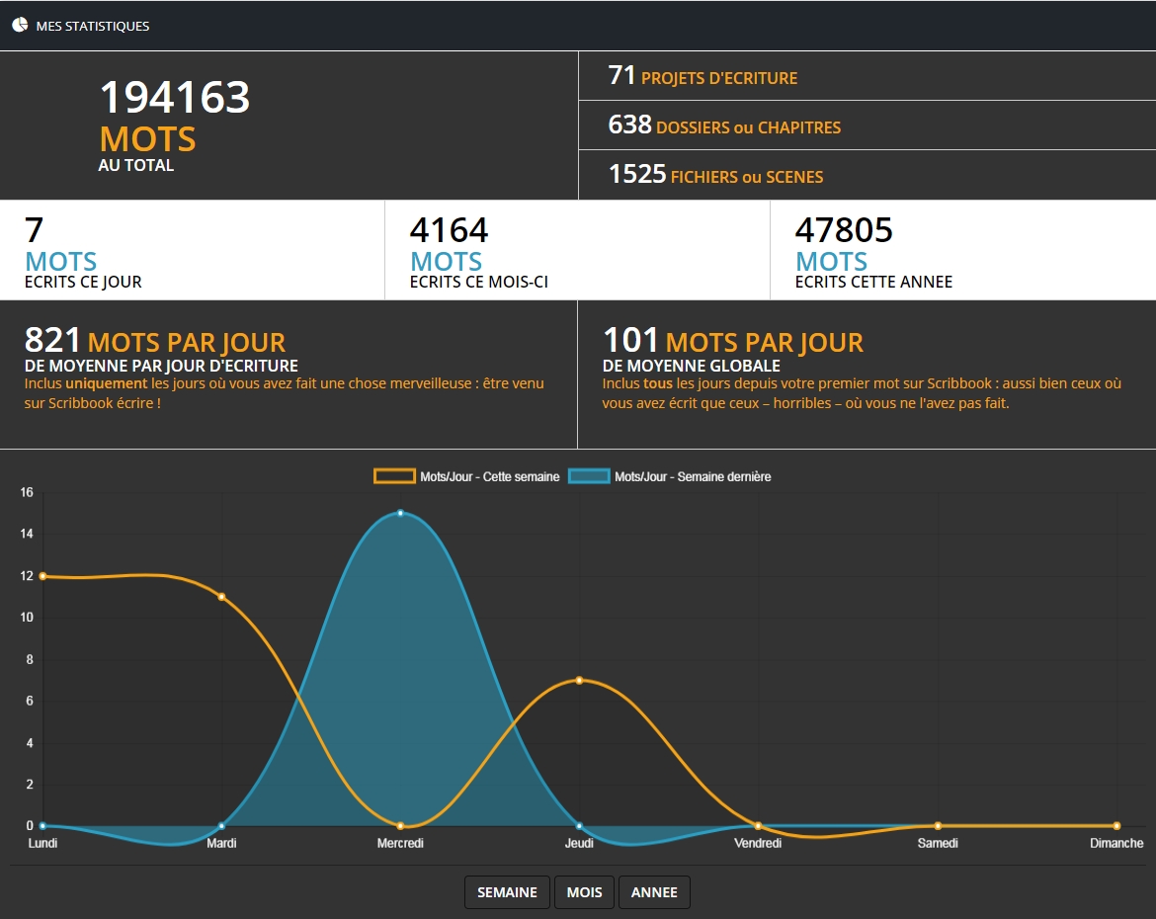Click '638 DOSSIERS ou CHAPITRES' row
The width and height of the screenshot is (1156, 919).
click(867, 125)
